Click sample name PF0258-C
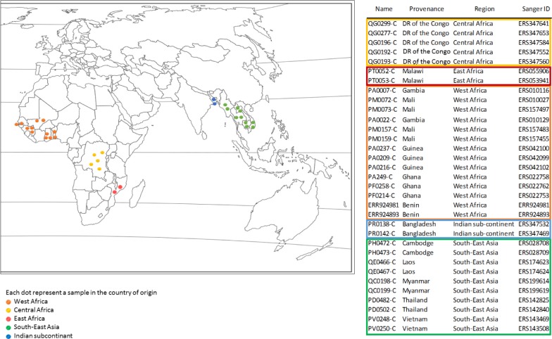The height and width of the screenshot is (339, 552). click(x=382, y=186)
